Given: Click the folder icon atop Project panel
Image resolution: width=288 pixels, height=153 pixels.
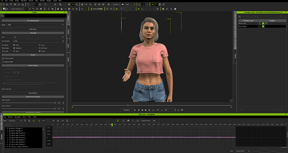Looking at the screenshot, I should (2, 16).
